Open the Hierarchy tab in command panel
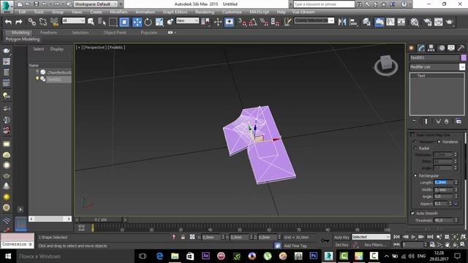The image size is (468, 263). pyautogui.click(x=431, y=48)
